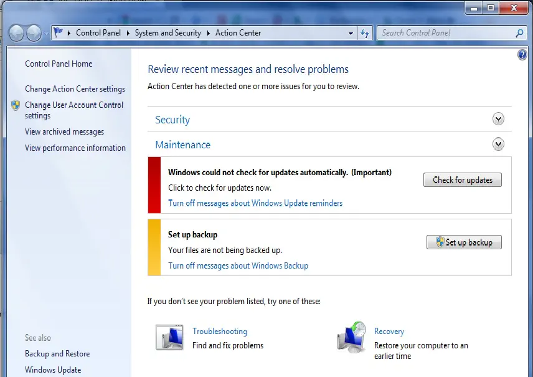Click the search magnifier icon
Image resolution: width=533 pixels, height=377 pixels.
[519, 33]
